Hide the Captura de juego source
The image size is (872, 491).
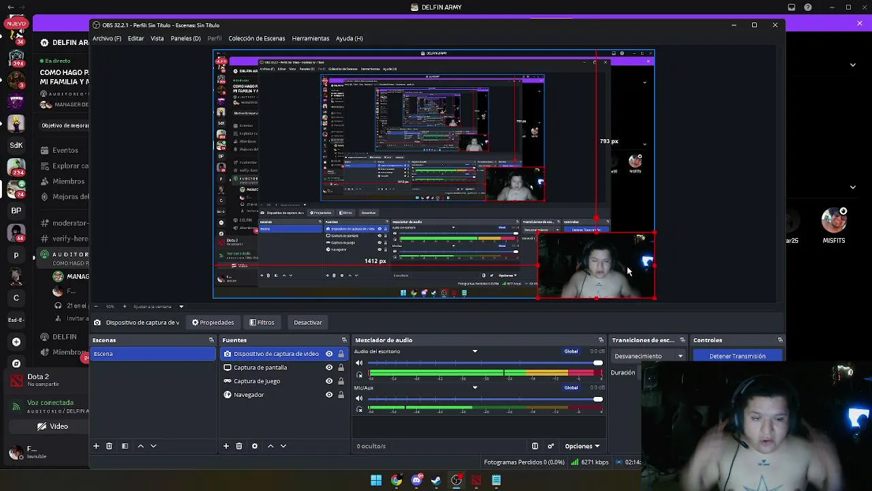pyautogui.click(x=329, y=381)
